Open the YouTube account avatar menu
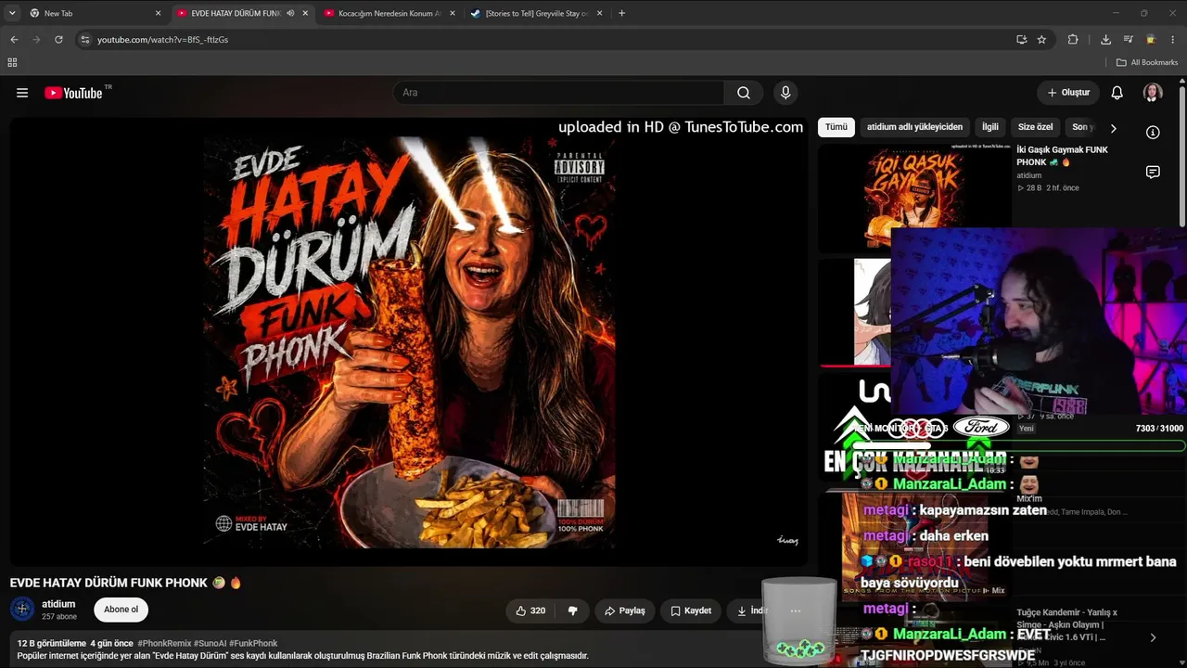The height and width of the screenshot is (668, 1187). pyautogui.click(x=1153, y=93)
